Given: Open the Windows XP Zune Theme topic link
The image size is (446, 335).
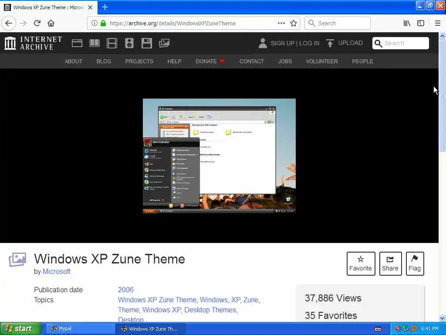Looking at the screenshot, I should tap(157, 300).
